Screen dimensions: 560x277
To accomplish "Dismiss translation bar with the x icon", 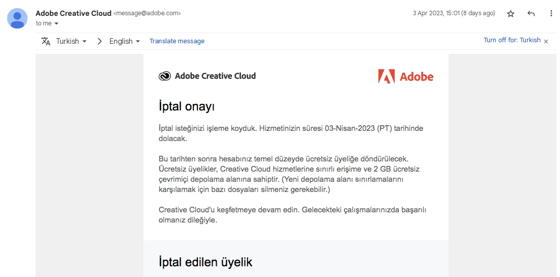I will [x=546, y=41].
